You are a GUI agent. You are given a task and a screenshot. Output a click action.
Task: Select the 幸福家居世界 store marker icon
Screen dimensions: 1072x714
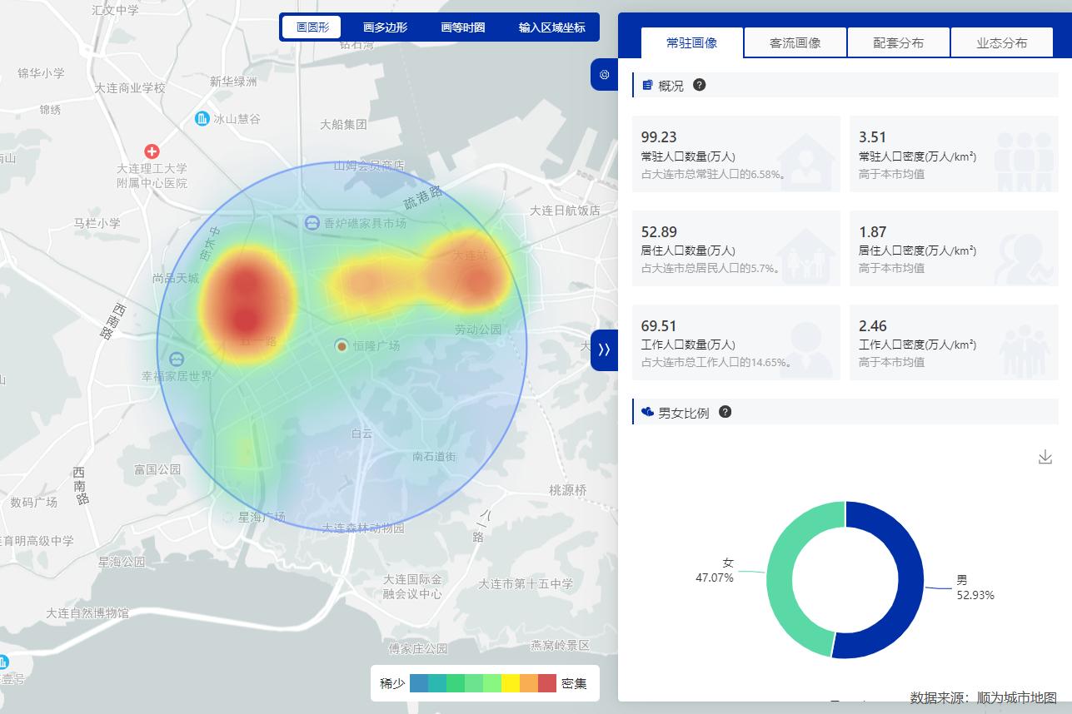pos(177,359)
